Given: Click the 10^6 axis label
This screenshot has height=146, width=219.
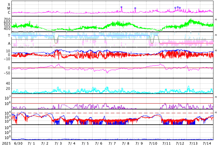Looking at the screenshot, I should [8, 104].
